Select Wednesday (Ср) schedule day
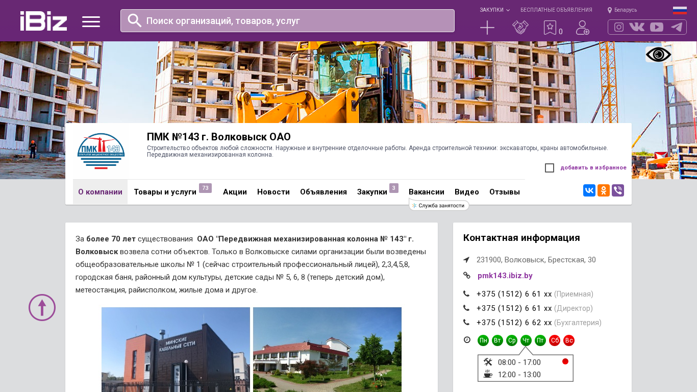The image size is (697, 392). coord(512,340)
